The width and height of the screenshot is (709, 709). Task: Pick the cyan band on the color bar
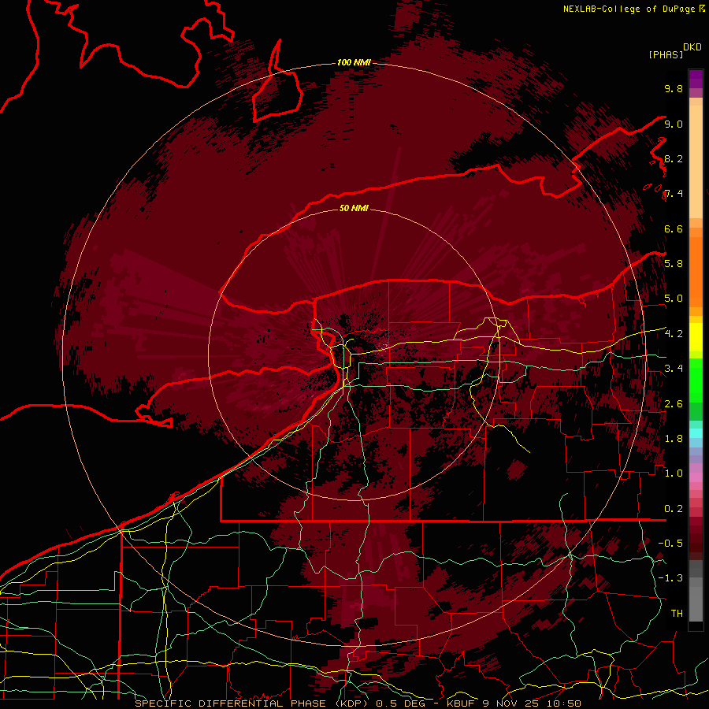[x=696, y=433]
